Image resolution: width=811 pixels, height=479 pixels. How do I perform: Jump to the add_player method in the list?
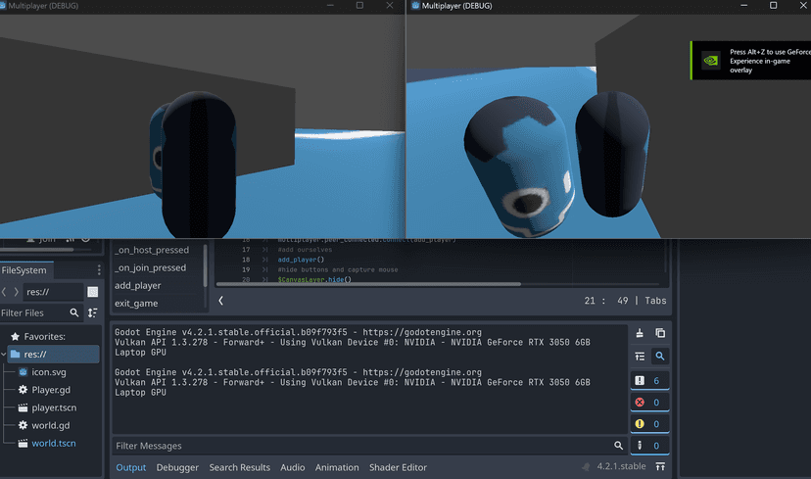[x=138, y=285]
